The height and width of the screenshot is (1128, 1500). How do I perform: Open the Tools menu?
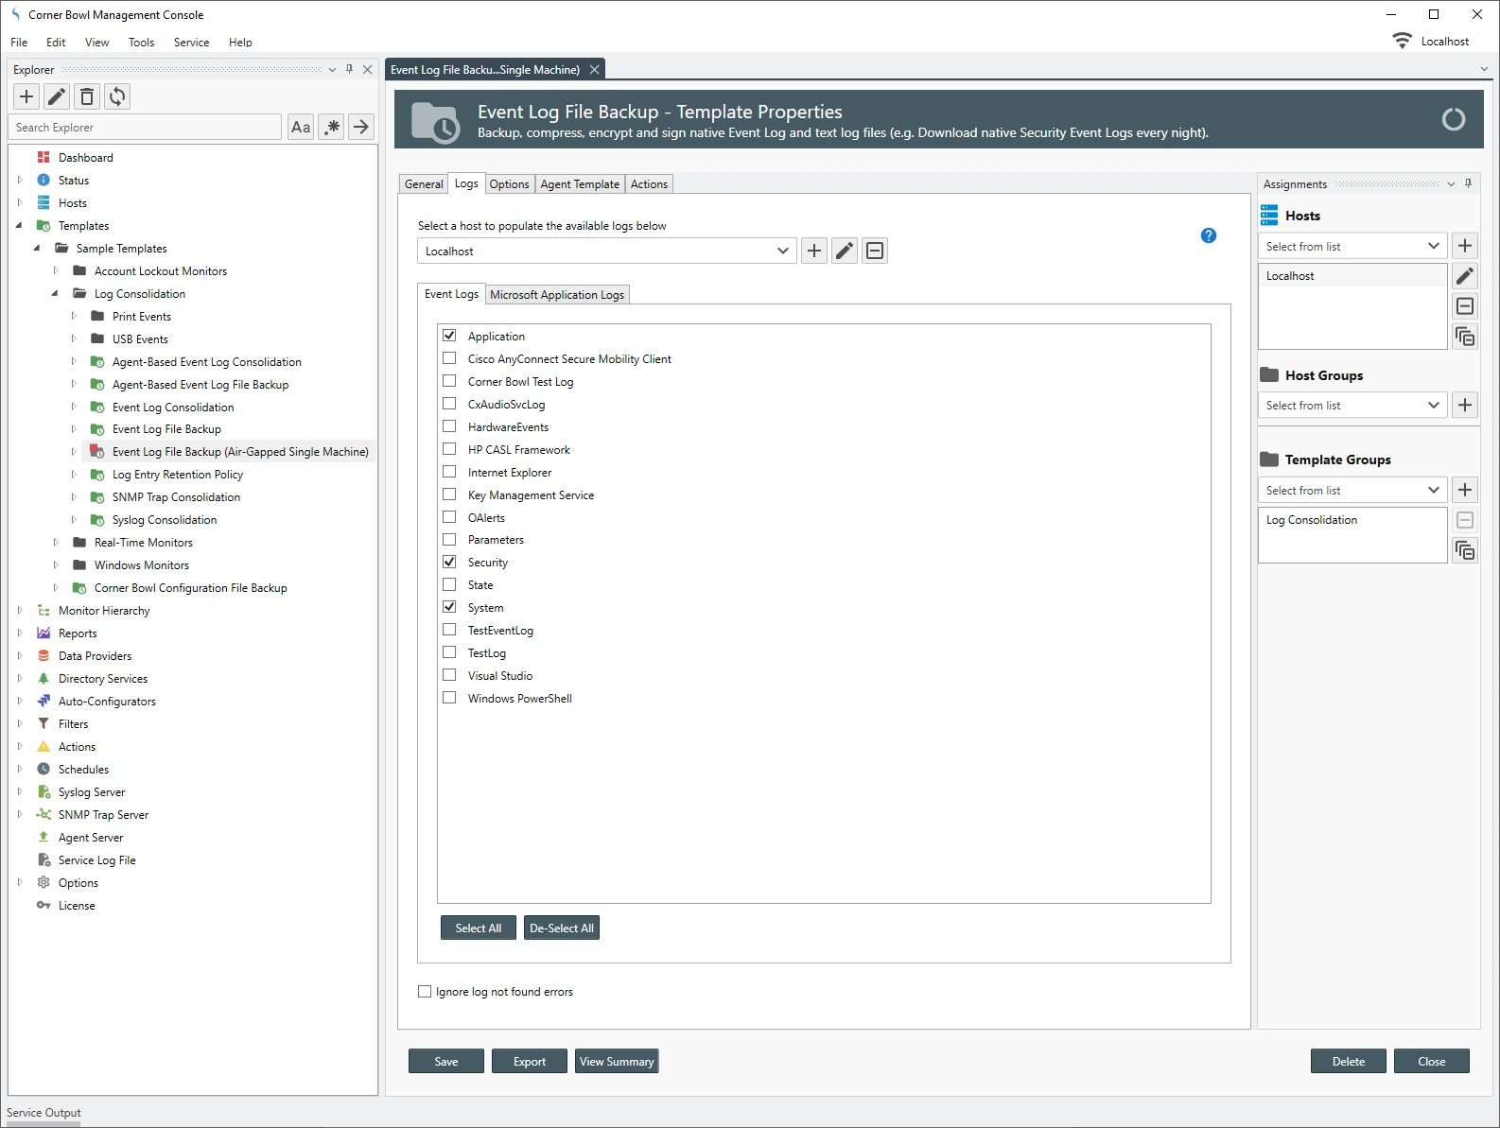141,43
